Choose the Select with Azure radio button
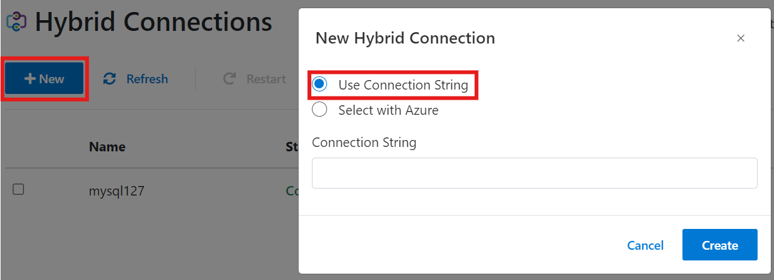 tap(320, 110)
